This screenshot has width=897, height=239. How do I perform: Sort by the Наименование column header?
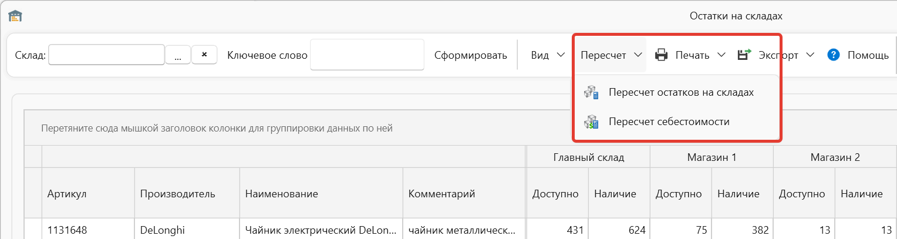coord(321,194)
